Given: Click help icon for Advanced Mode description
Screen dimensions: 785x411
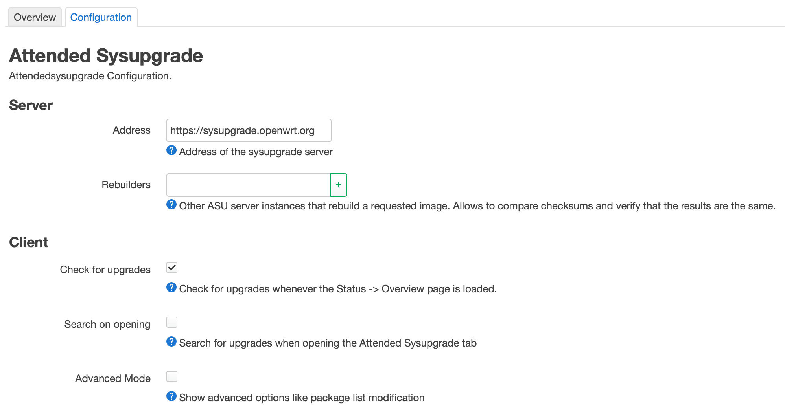Looking at the screenshot, I should 171,396.
